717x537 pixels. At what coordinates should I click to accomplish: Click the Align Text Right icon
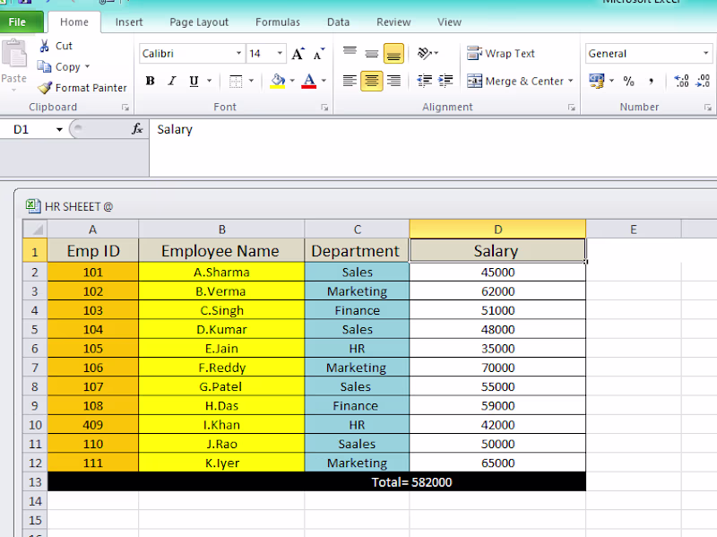pos(393,81)
